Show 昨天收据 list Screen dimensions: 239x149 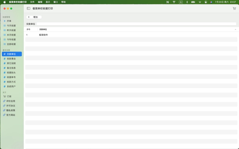pyautogui.click(x=12, y=30)
